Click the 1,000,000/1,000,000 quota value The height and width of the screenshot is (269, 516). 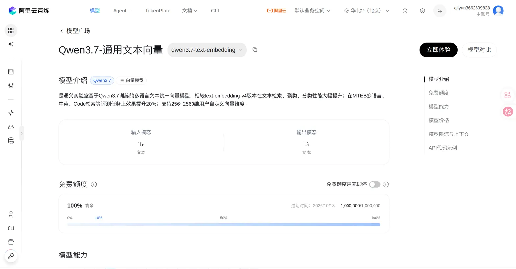(360, 206)
